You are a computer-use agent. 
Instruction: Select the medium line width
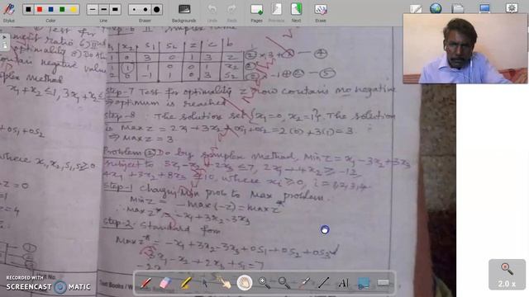[104, 9]
